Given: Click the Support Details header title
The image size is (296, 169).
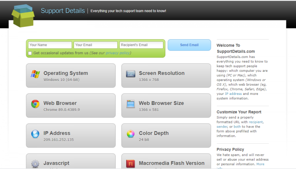Looking at the screenshot, I should point(62,11).
